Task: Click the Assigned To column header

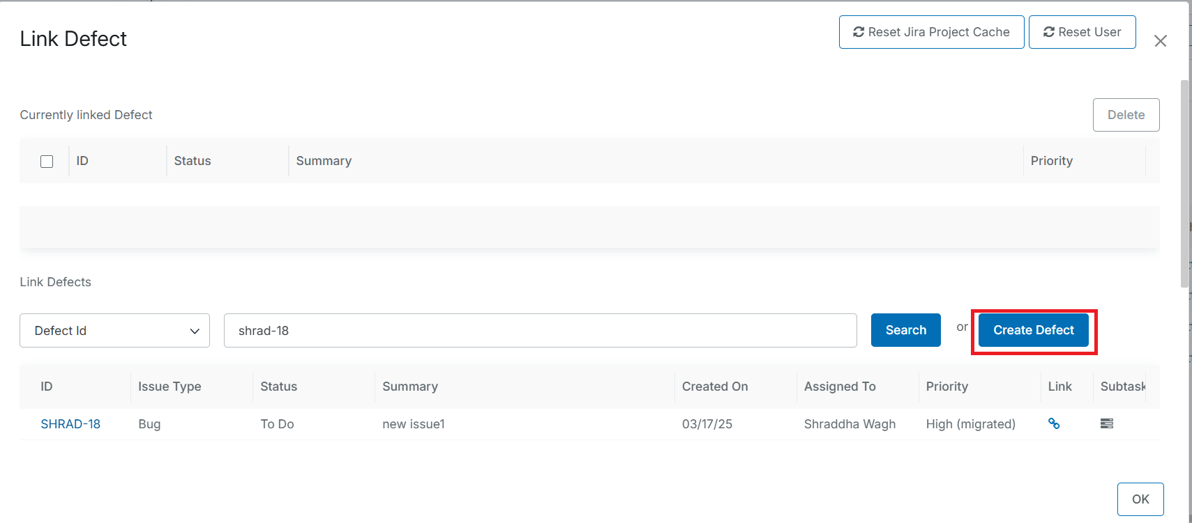Action: coord(839,387)
